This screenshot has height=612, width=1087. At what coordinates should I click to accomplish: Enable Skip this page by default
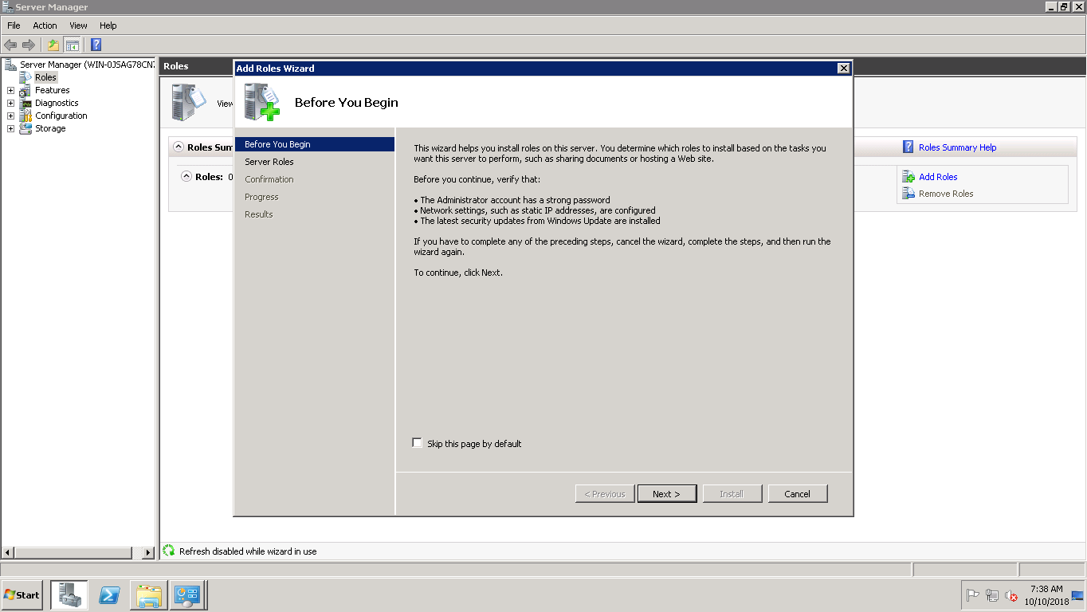(x=417, y=443)
